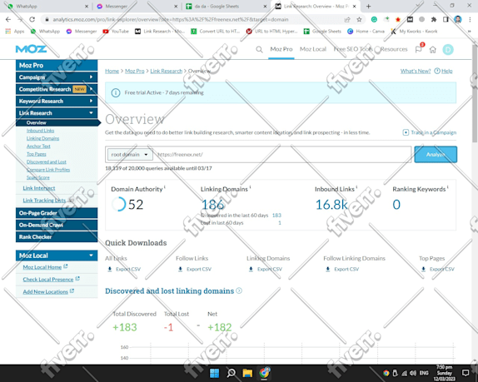Click the browser back arrow

tap(8, 19)
